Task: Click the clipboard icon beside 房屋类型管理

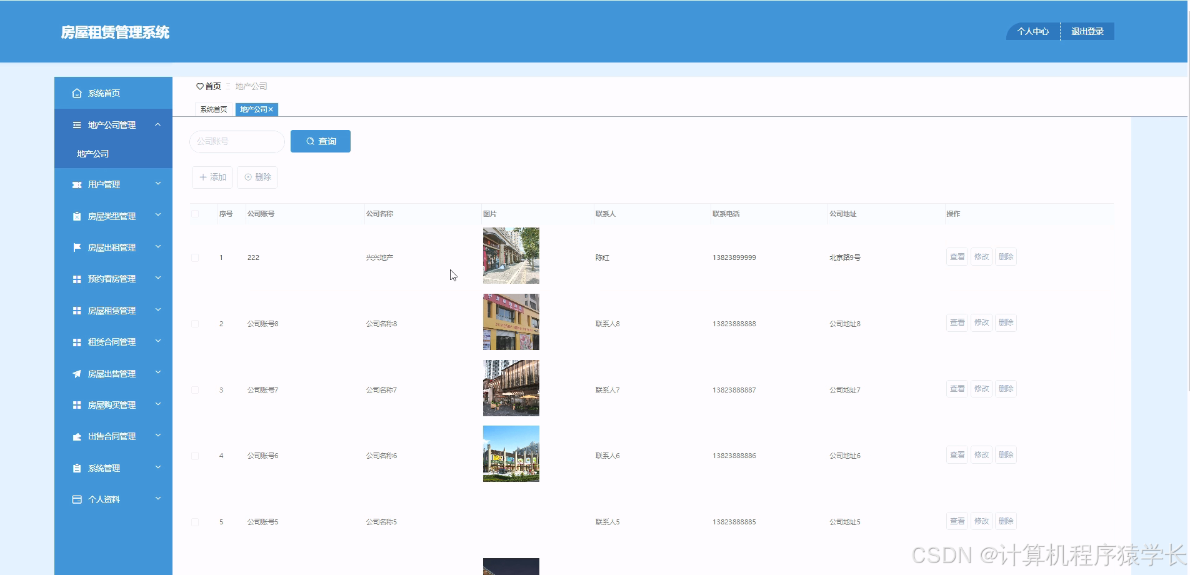Action: [x=77, y=216]
